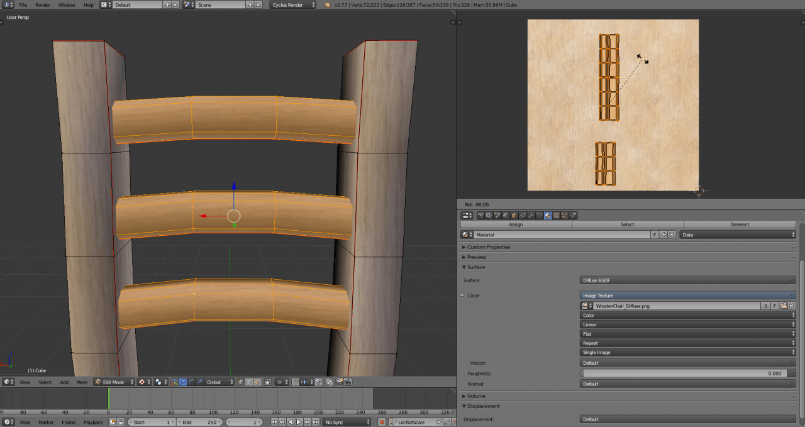Jump to the end frame in timeline
Viewport: 805px width, 427px height.
[x=314, y=422]
